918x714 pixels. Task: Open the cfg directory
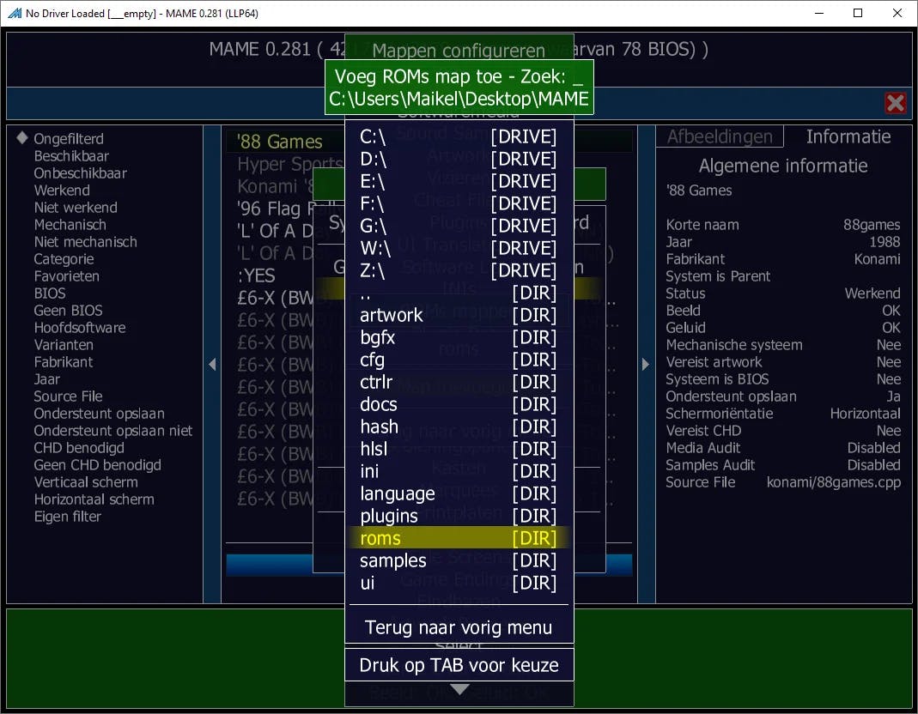459,360
